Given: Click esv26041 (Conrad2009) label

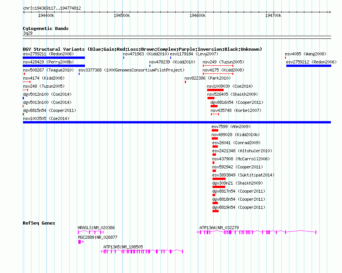Looking at the screenshot, I should tap(236, 143).
